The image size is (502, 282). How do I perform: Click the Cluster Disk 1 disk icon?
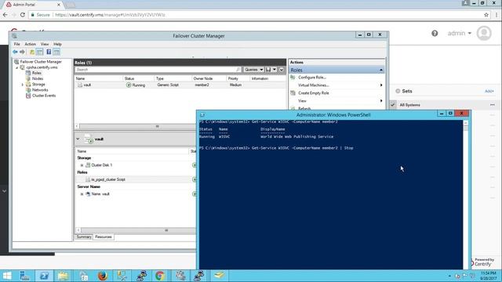click(88, 165)
